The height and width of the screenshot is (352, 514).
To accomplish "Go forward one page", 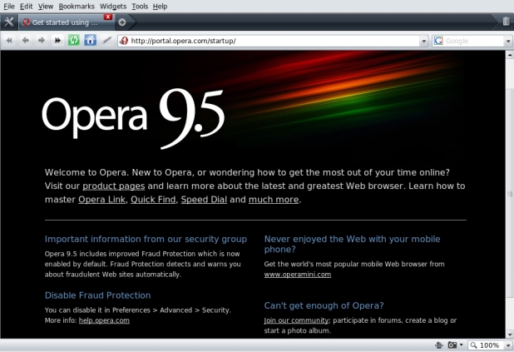I will click(42, 40).
